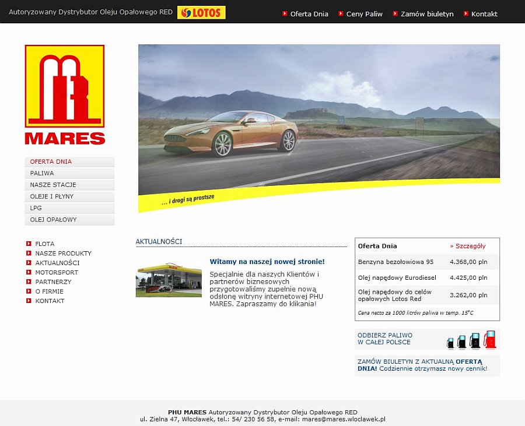The height and width of the screenshot is (426, 525).
Task: Click price 4.368,00 pln
Action: click(x=468, y=262)
